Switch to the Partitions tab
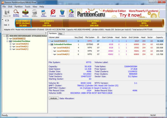 tap(53, 33)
